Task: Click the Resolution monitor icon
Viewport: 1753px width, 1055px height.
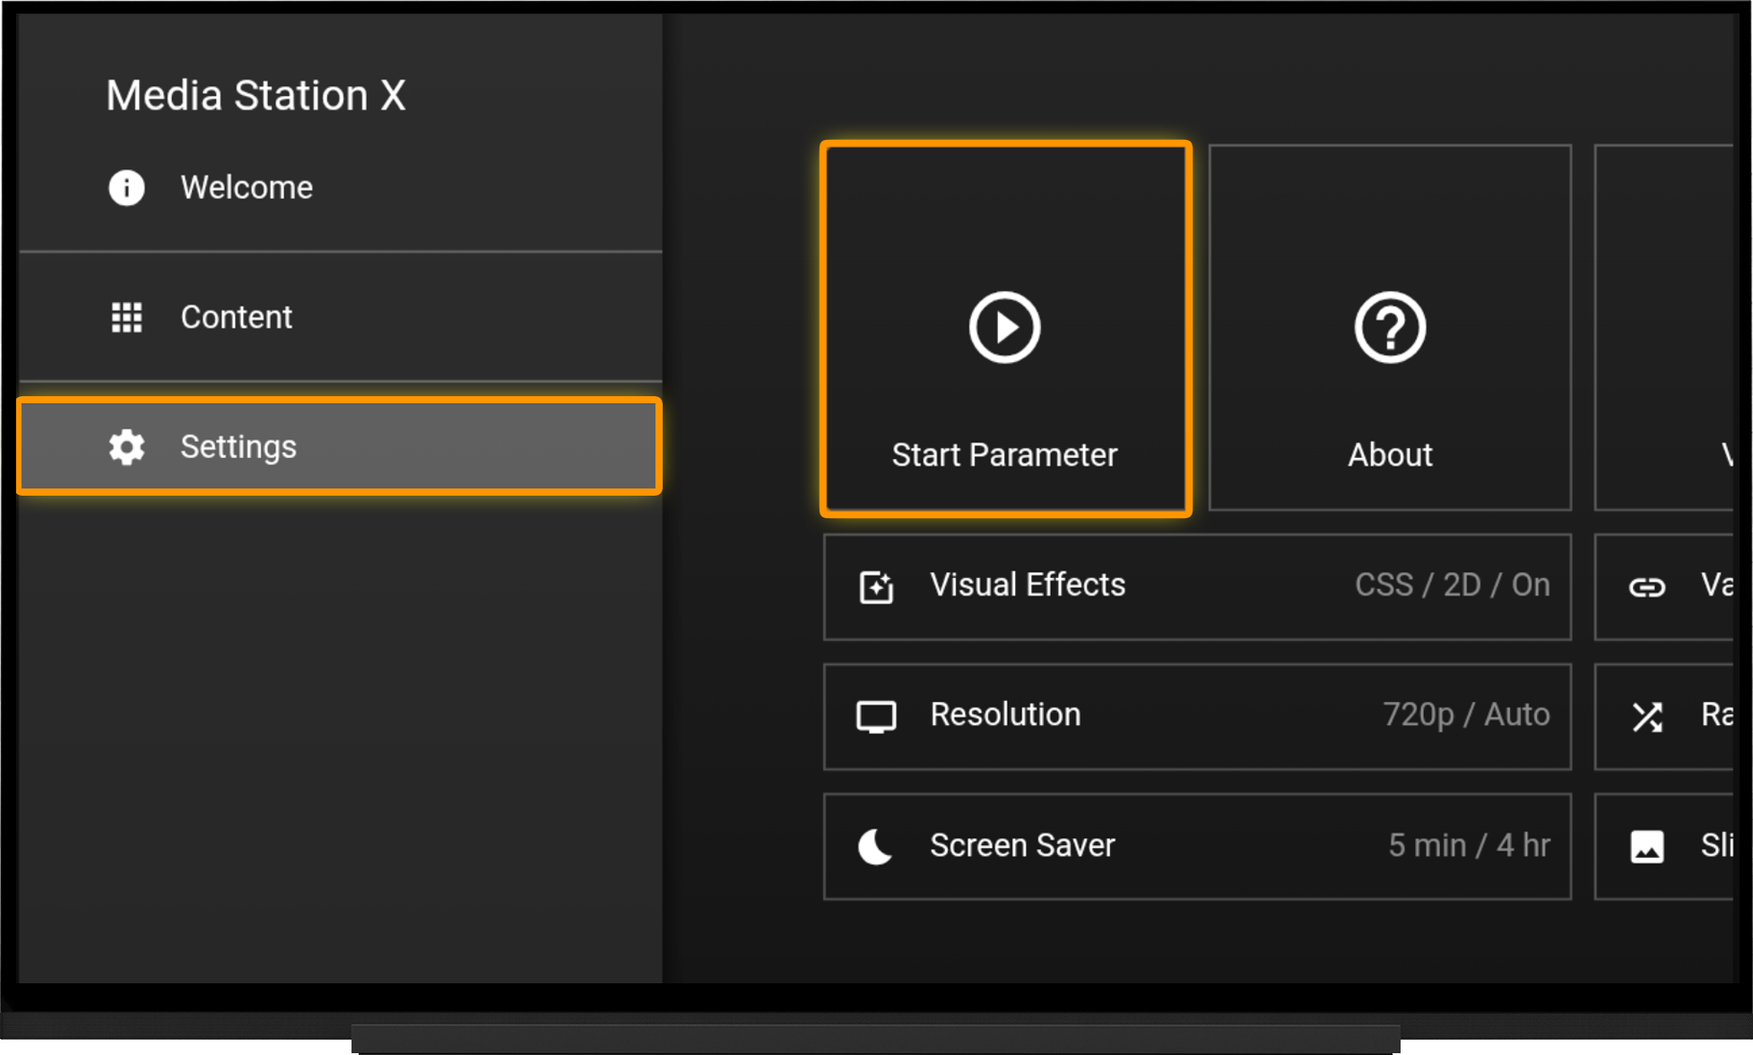Action: [x=876, y=717]
